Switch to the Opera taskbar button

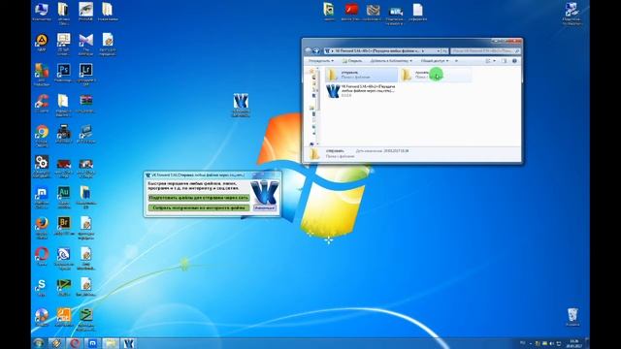coord(74,343)
